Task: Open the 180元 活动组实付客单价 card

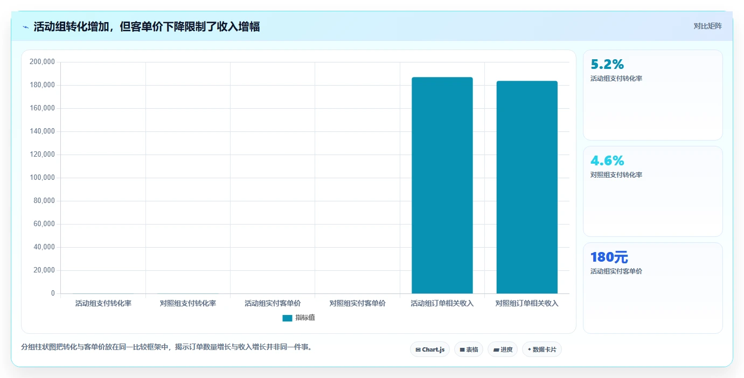Action: coord(653,288)
